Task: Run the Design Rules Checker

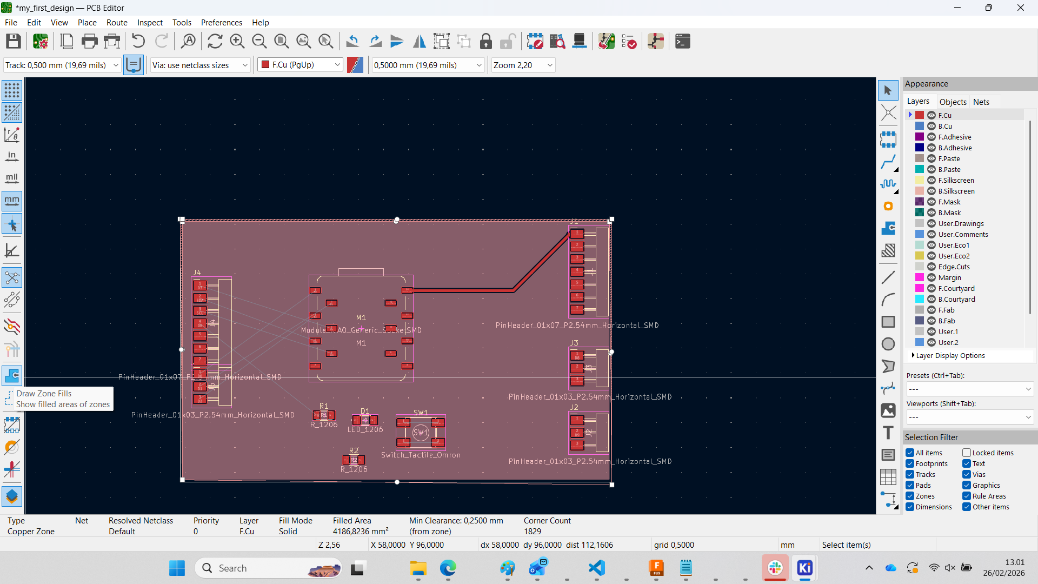Action: 629,41
